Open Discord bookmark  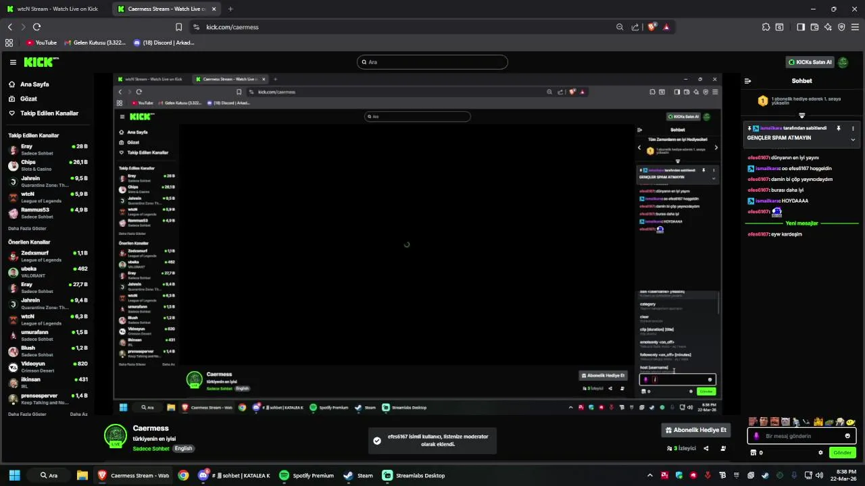pos(164,43)
